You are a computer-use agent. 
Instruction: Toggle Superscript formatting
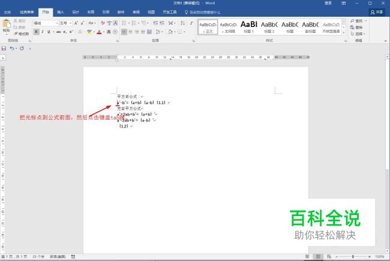pyautogui.click(x=71, y=32)
